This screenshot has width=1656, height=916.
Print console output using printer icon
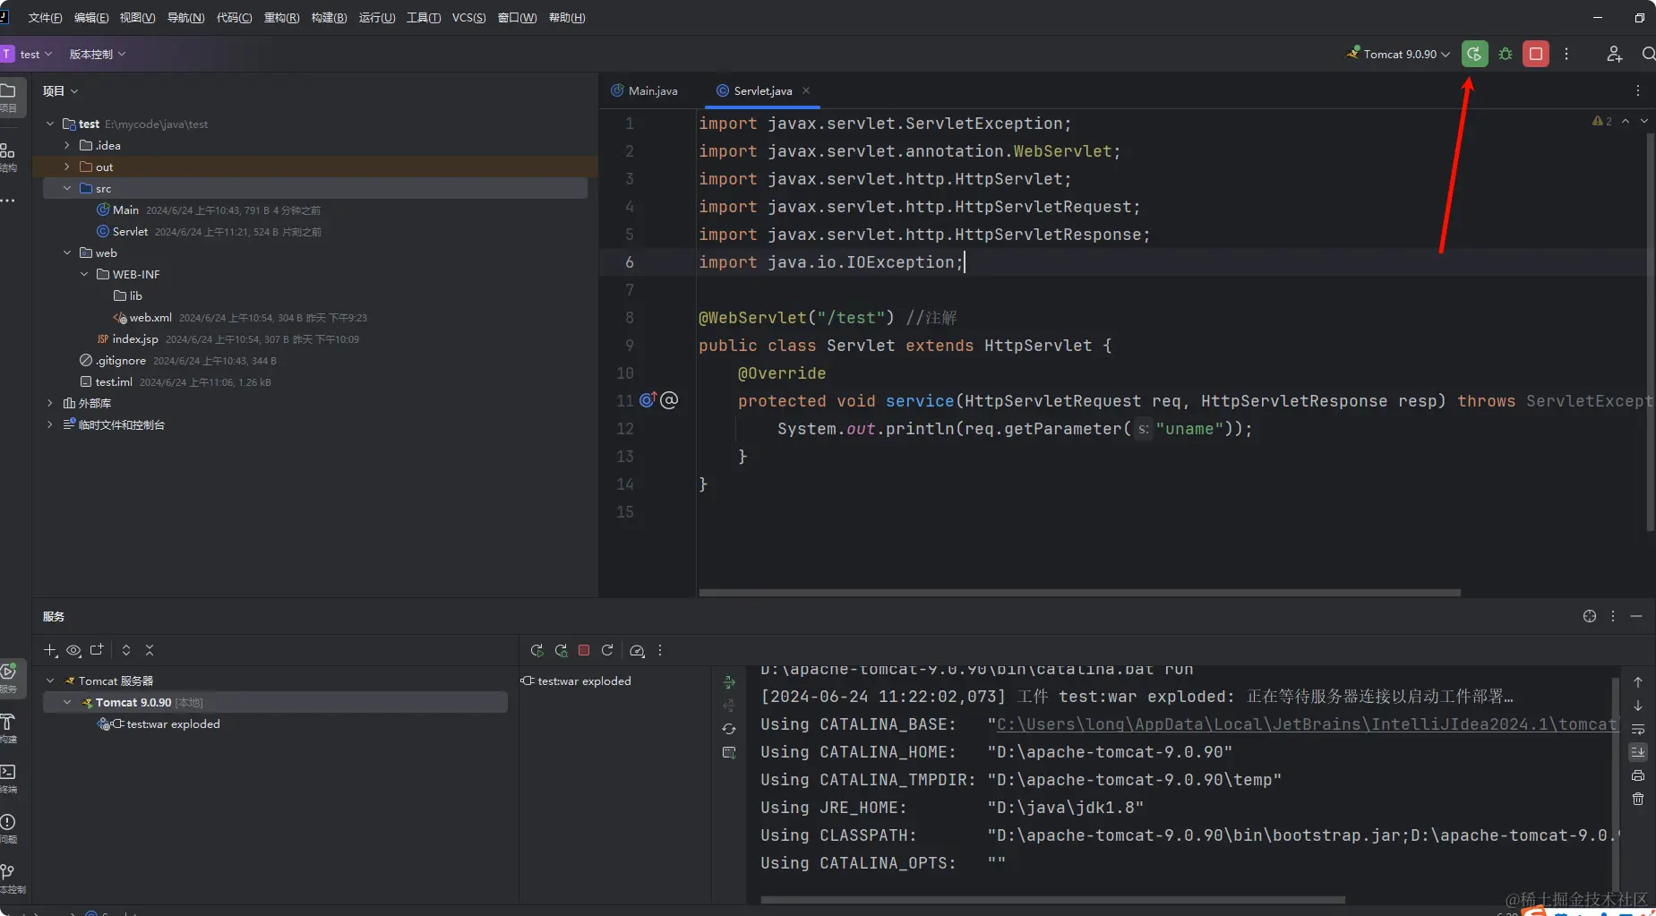coord(1638,775)
